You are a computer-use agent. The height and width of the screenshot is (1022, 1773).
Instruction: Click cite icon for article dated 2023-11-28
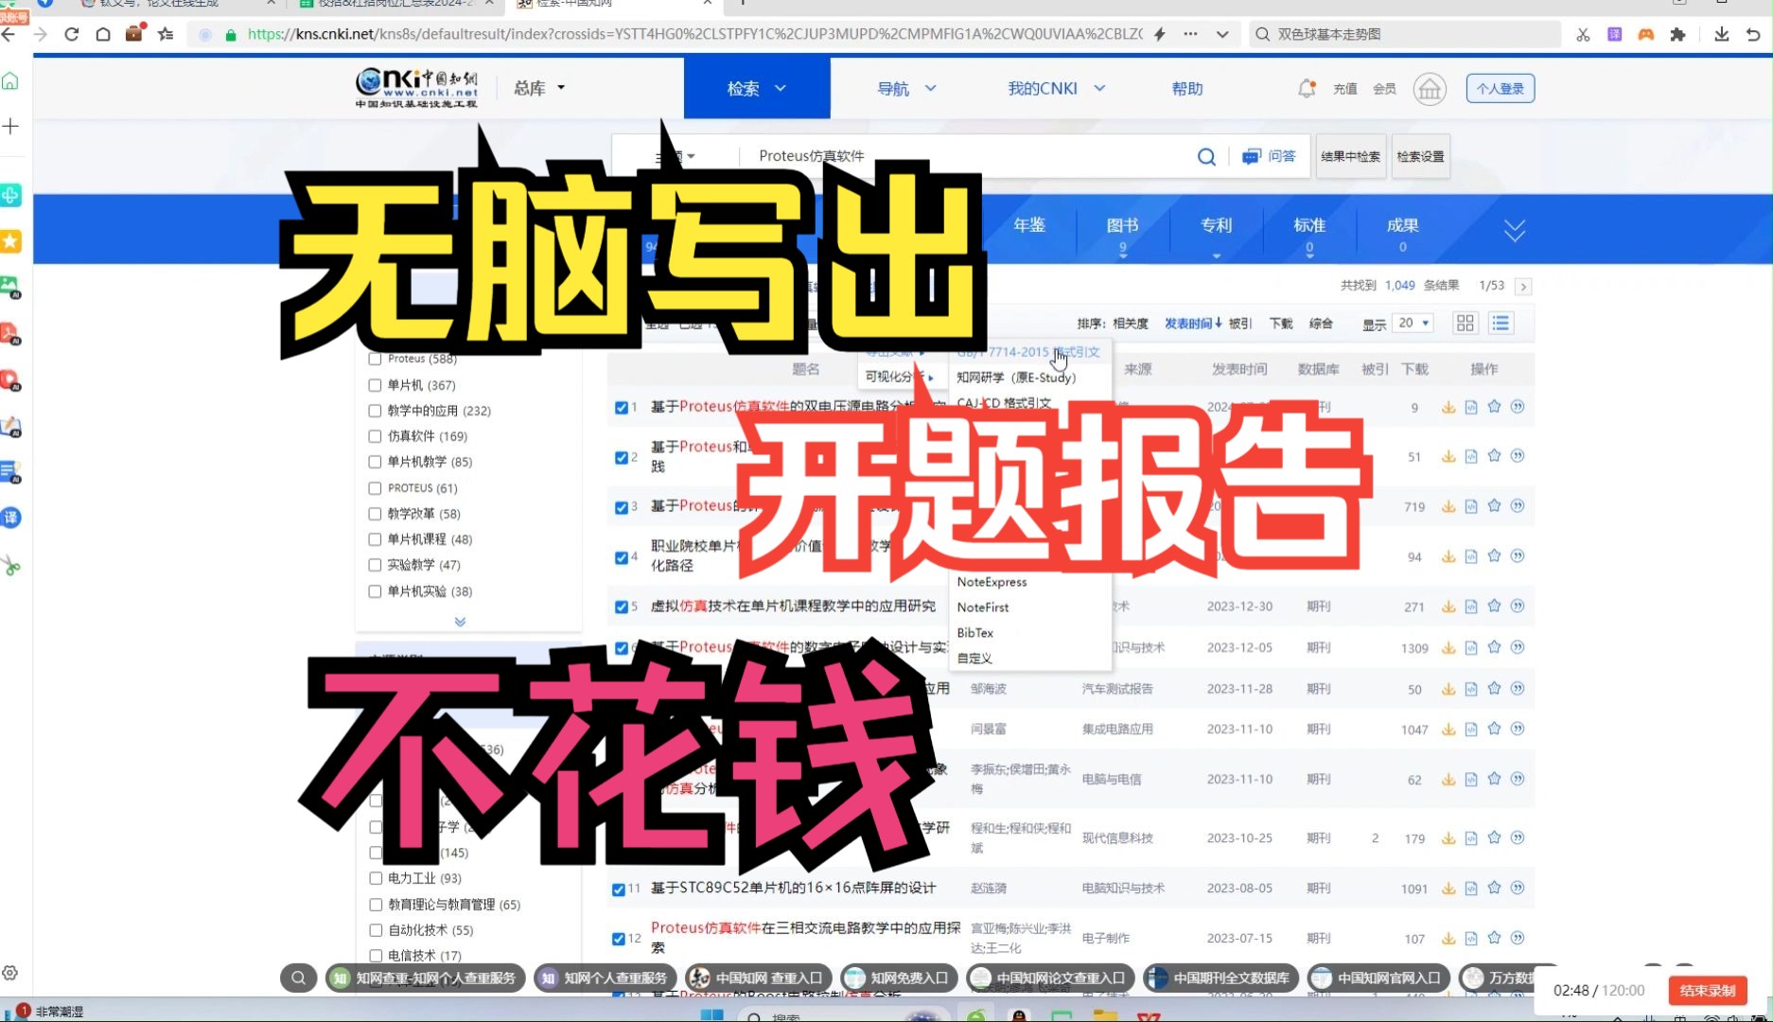1518,689
